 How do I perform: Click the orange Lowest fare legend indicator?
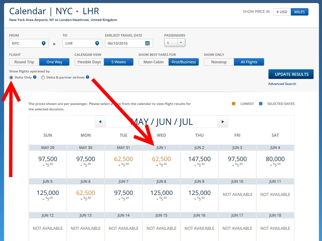click(233, 104)
